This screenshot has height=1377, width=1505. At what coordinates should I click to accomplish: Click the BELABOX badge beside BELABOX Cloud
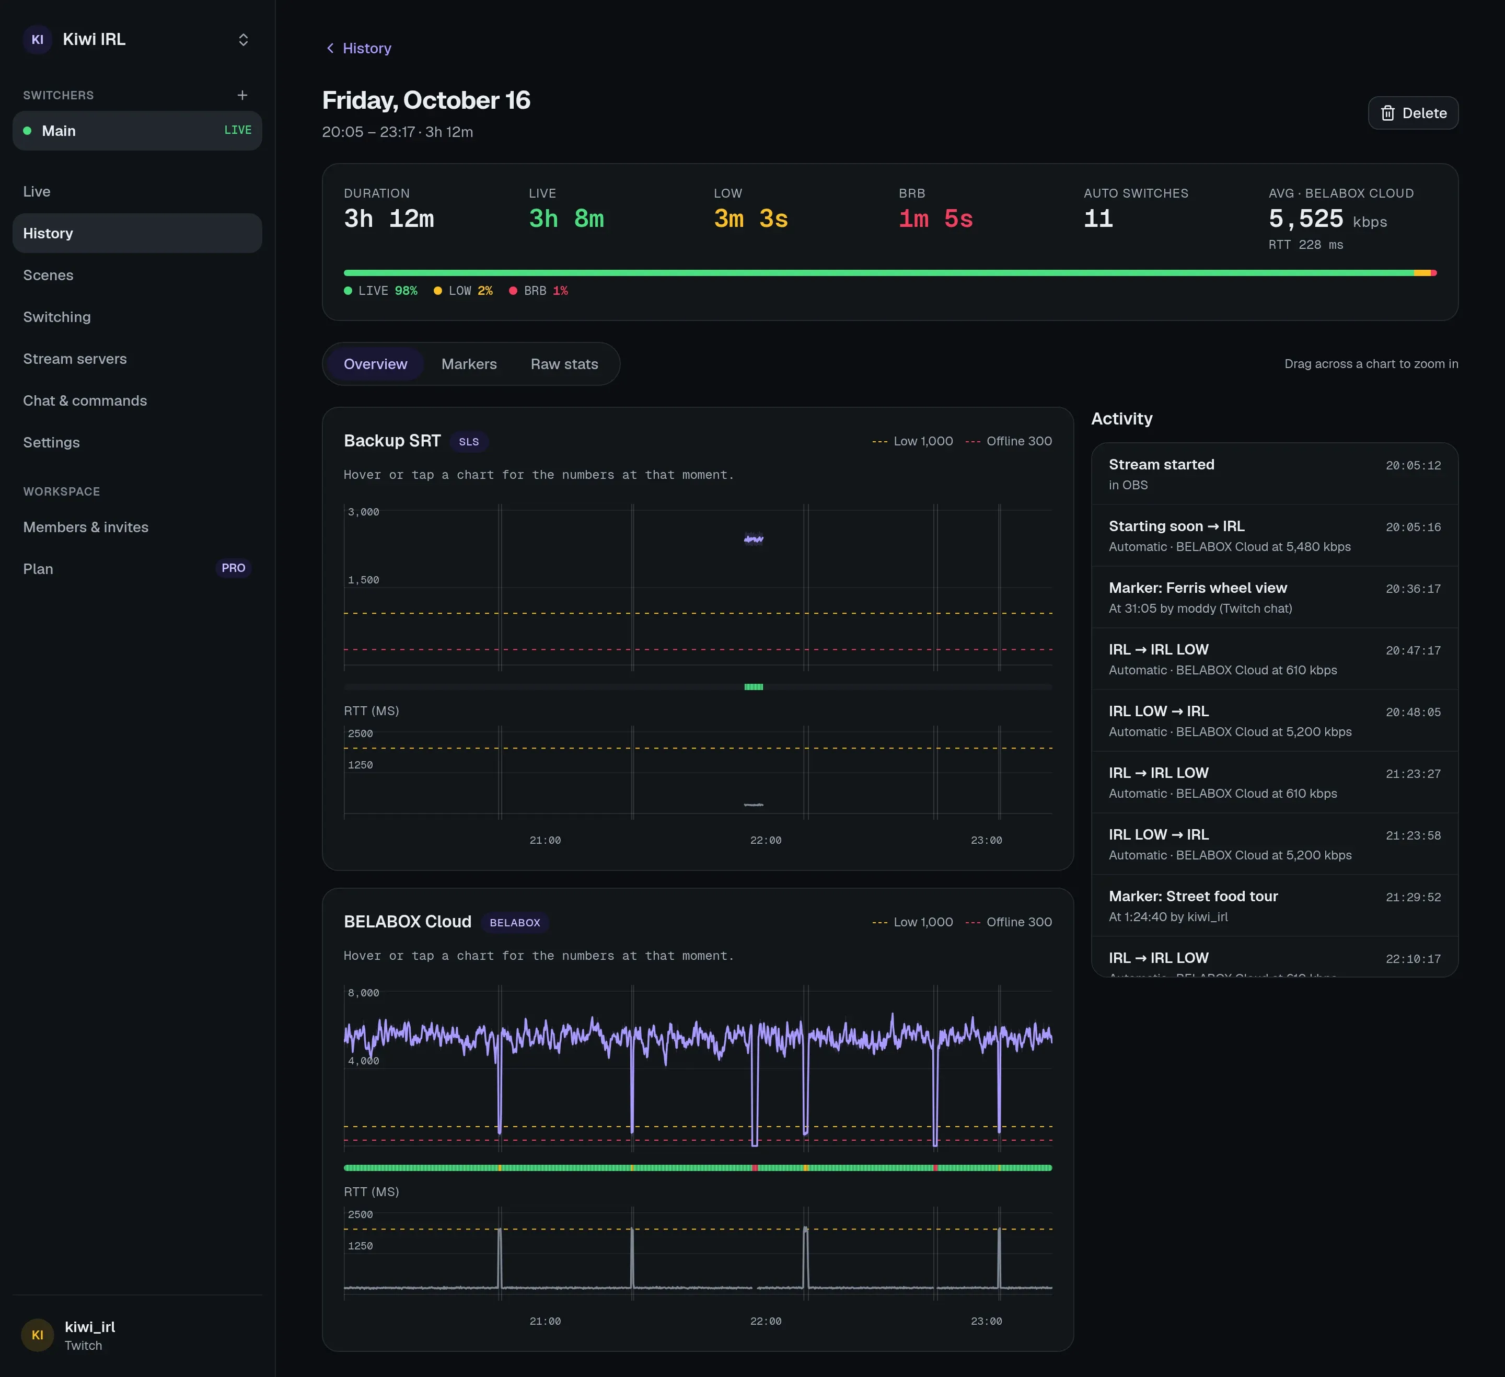[515, 922]
